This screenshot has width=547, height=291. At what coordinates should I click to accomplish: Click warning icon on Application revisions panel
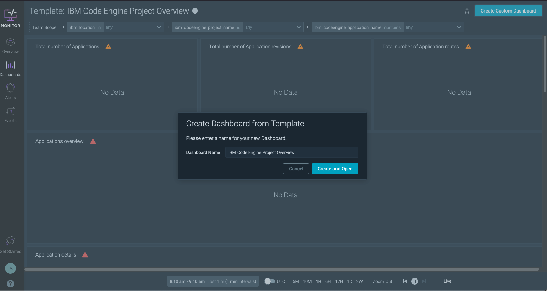(300, 47)
